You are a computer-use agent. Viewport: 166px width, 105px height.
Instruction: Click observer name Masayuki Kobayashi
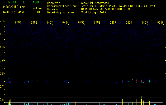pos(95,3)
